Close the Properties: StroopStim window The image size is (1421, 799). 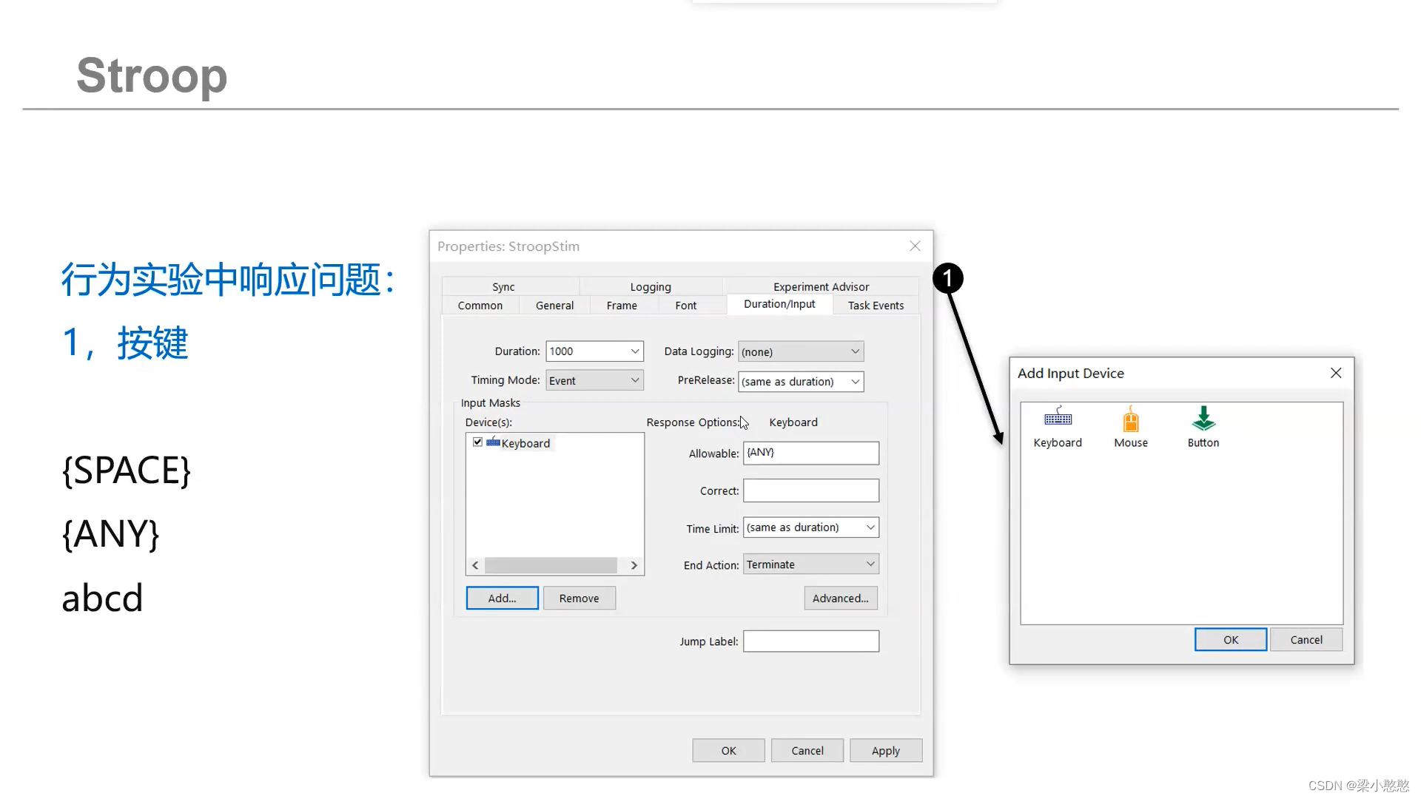tap(915, 246)
